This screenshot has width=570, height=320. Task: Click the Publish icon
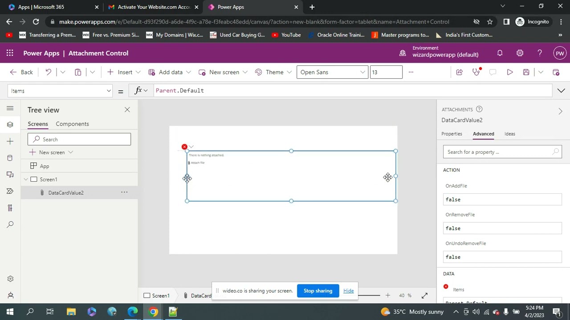tap(556, 72)
